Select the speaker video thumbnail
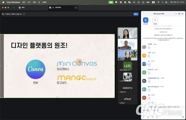 (127, 33)
